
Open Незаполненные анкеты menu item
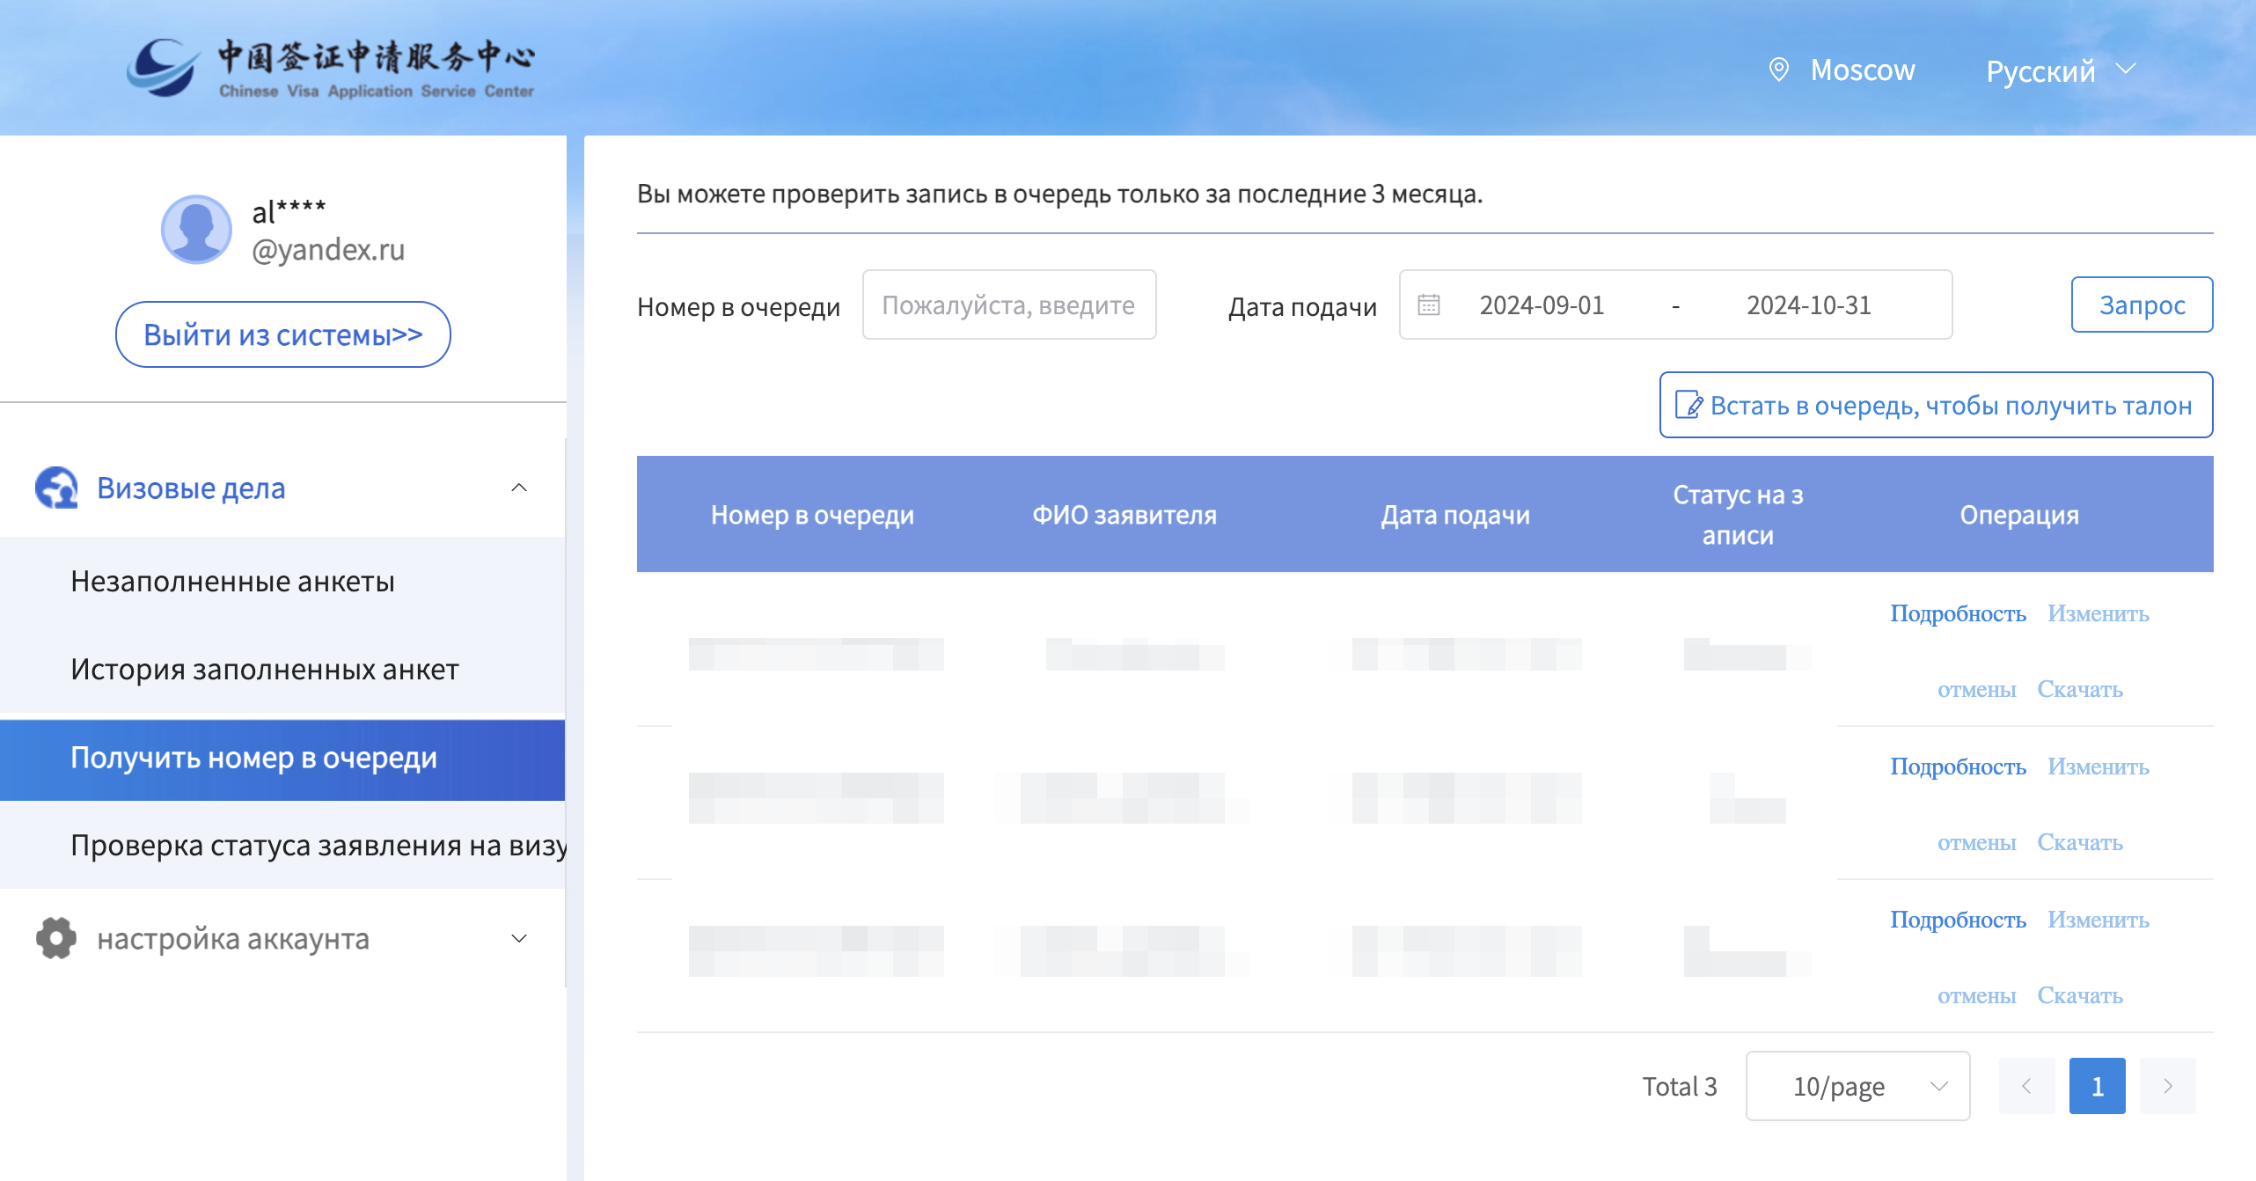click(x=232, y=581)
